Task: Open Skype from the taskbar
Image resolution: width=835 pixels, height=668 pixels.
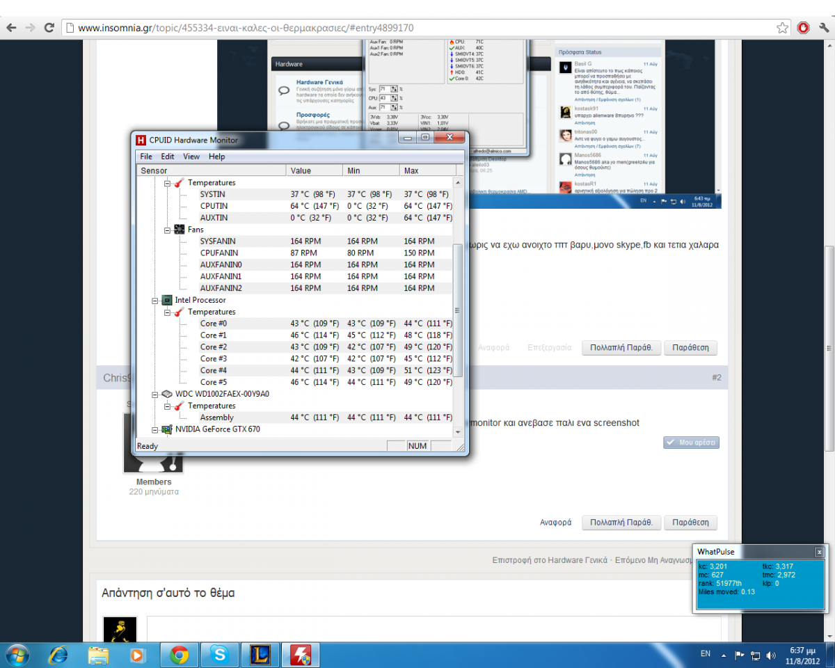Action: click(221, 655)
